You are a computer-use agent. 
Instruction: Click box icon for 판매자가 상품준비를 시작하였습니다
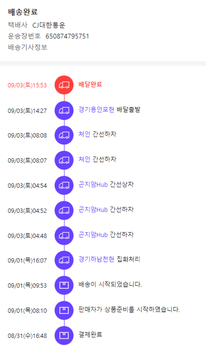64,310
